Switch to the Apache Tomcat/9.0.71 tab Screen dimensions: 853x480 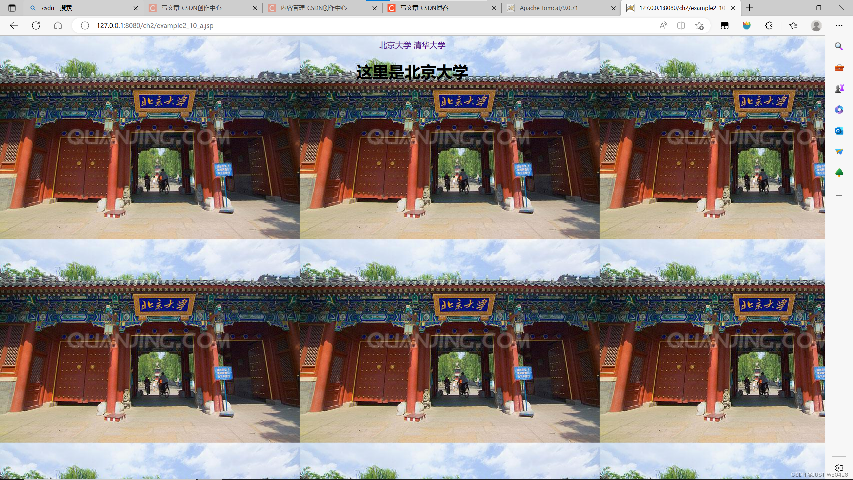tap(548, 8)
